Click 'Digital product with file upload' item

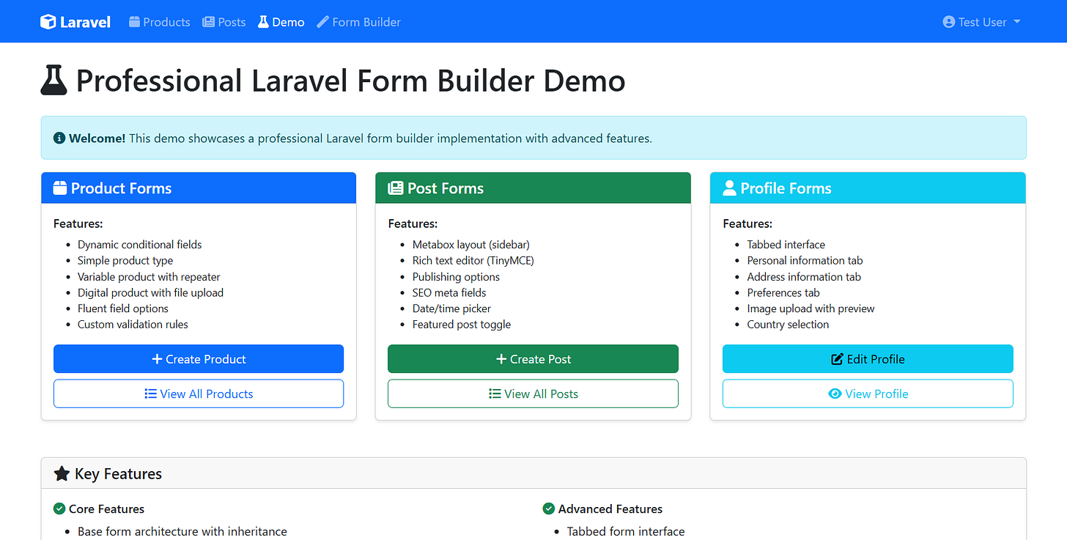pos(150,292)
